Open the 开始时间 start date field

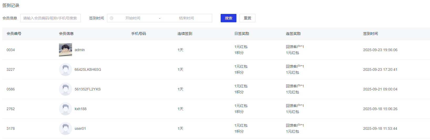tap(133, 18)
